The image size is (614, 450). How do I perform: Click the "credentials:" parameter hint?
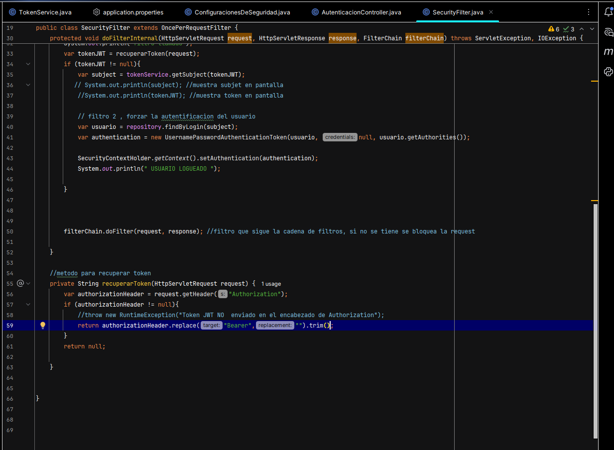(x=340, y=137)
